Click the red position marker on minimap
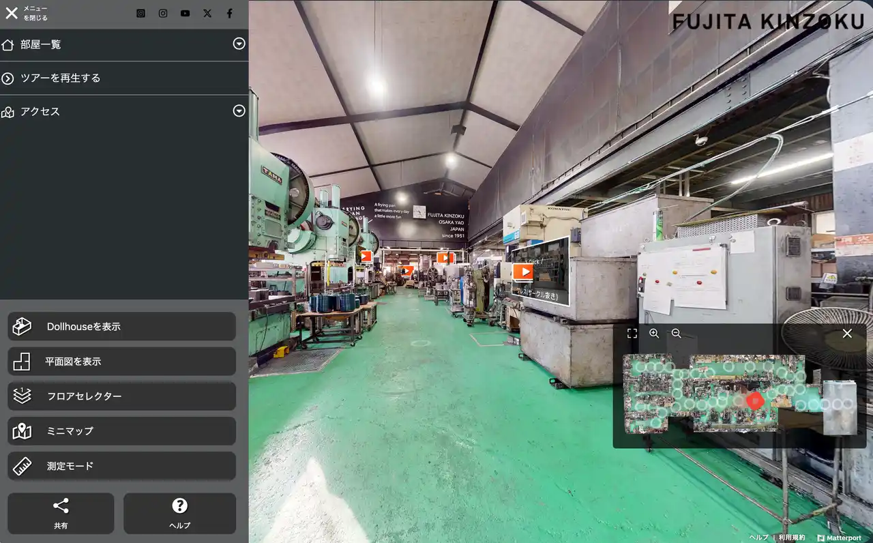Screen dimensions: 873x543 click(755, 400)
